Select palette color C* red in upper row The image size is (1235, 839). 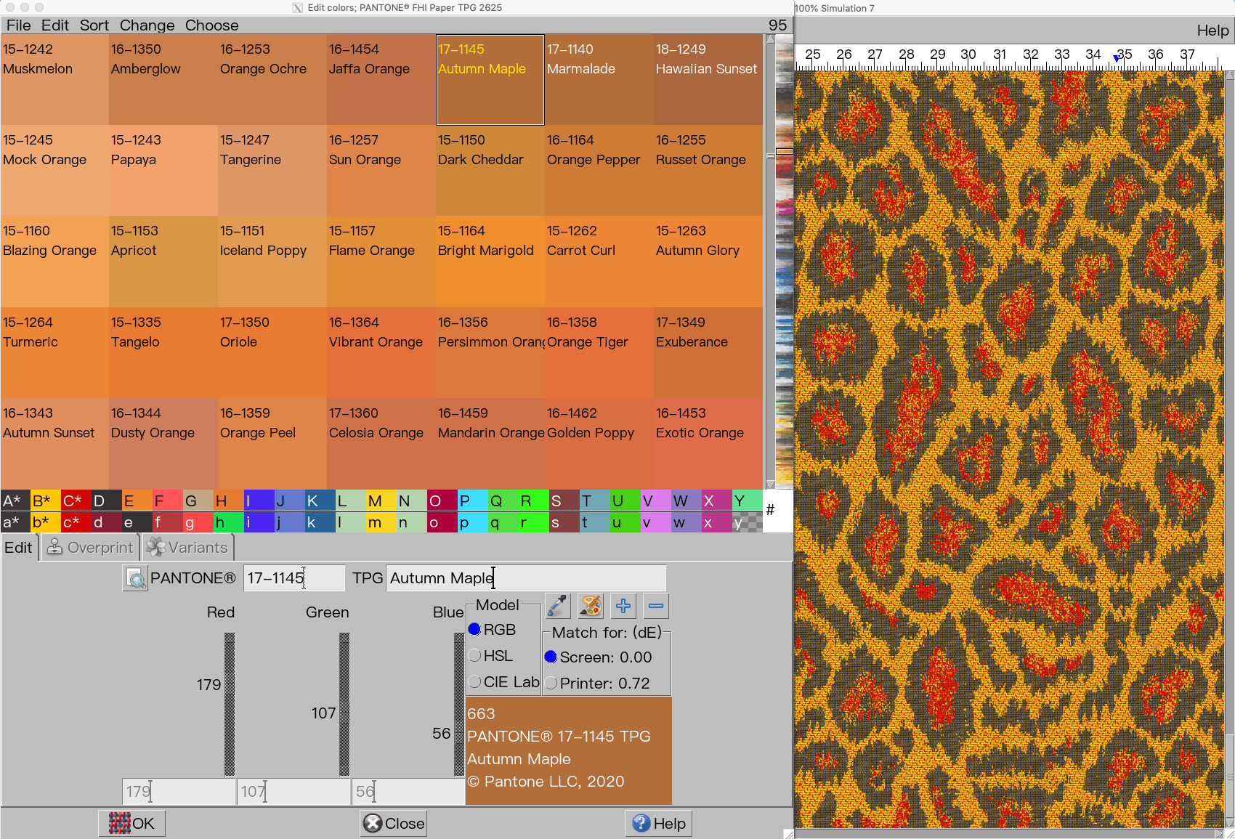pos(76,500)
